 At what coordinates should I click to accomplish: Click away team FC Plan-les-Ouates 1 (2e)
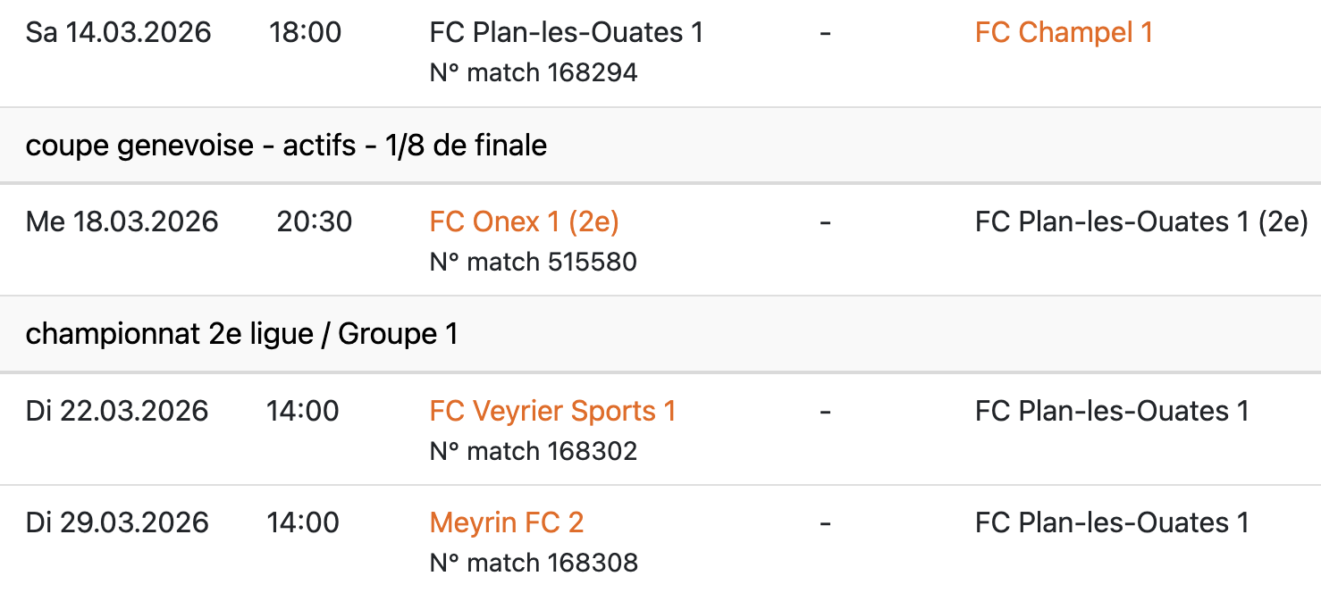click(1141, 222)
